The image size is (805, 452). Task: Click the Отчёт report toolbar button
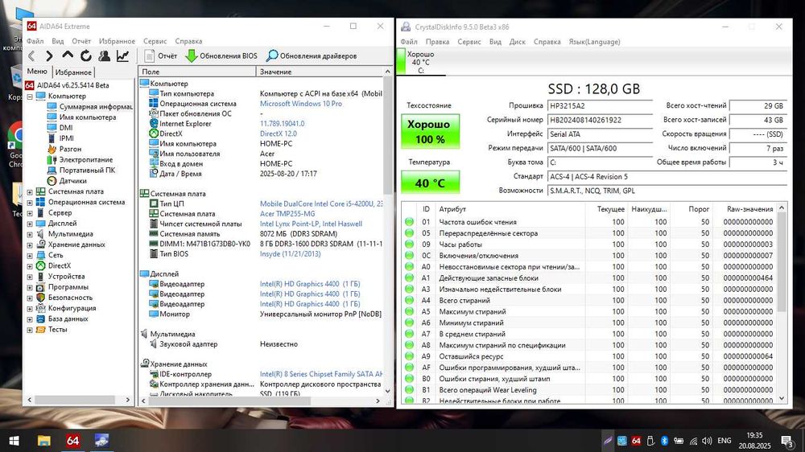pos(161,56)
